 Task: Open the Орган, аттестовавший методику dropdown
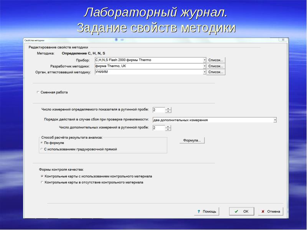click(x=205, y=72)
